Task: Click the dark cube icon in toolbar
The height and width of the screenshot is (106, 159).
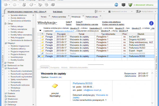Action: [123, 5]
